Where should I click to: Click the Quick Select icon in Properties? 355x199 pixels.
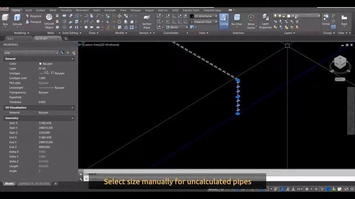click(74, 53)
